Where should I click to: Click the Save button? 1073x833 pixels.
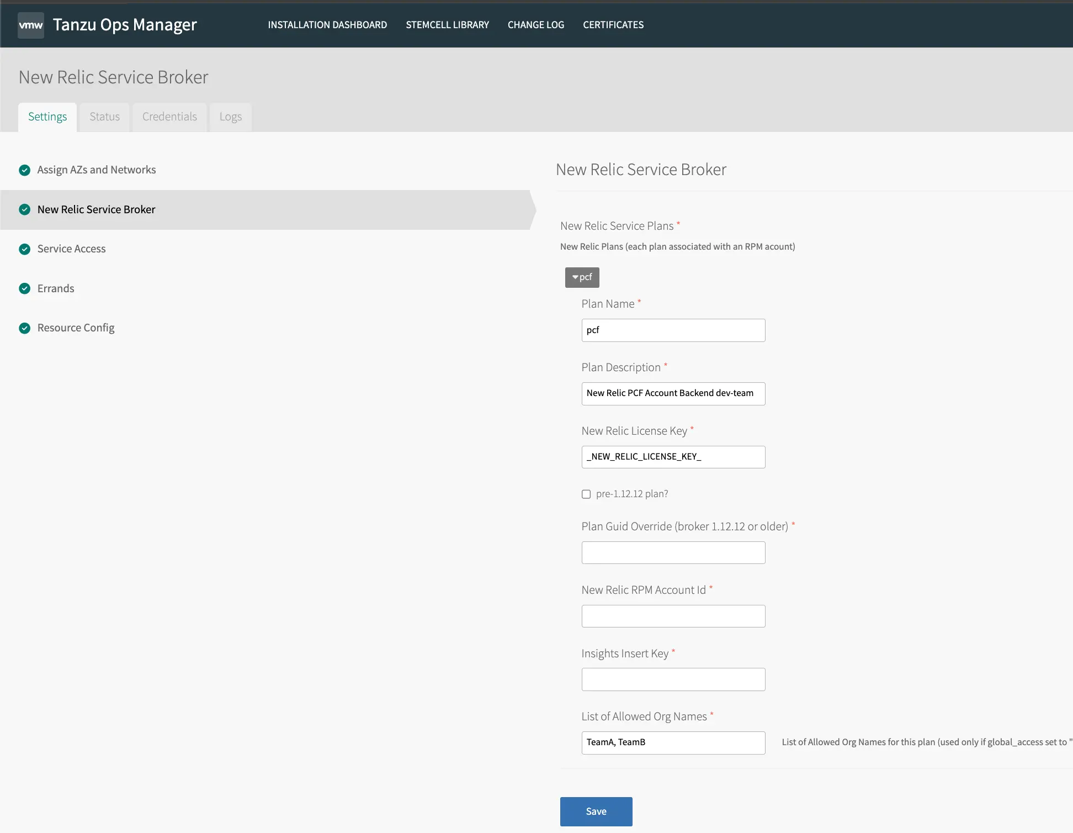(x=597, y=810)
